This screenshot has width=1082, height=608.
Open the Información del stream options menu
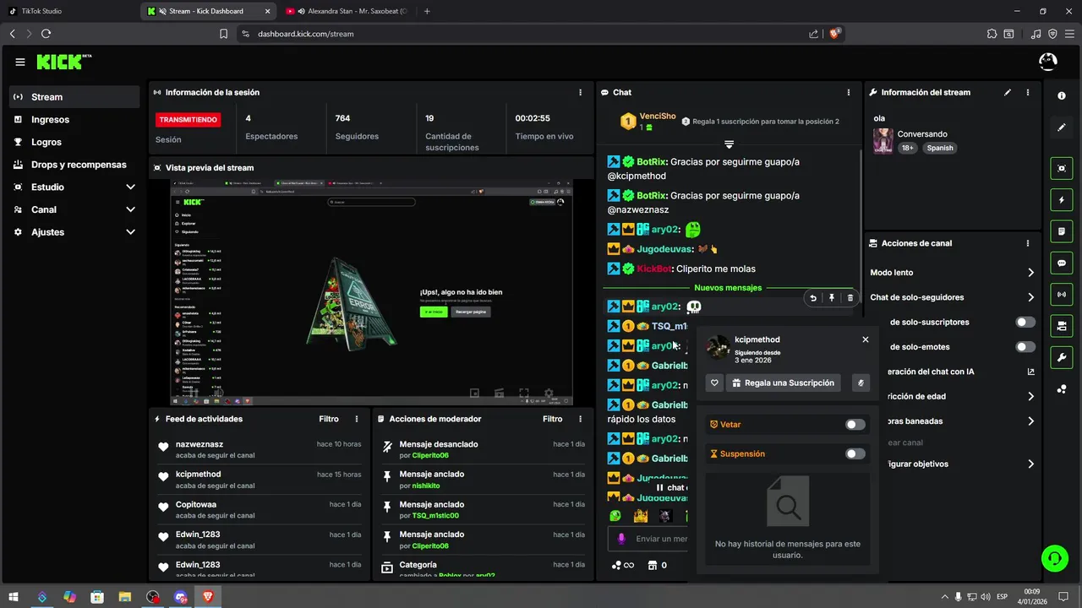[x=1028, y=92]
